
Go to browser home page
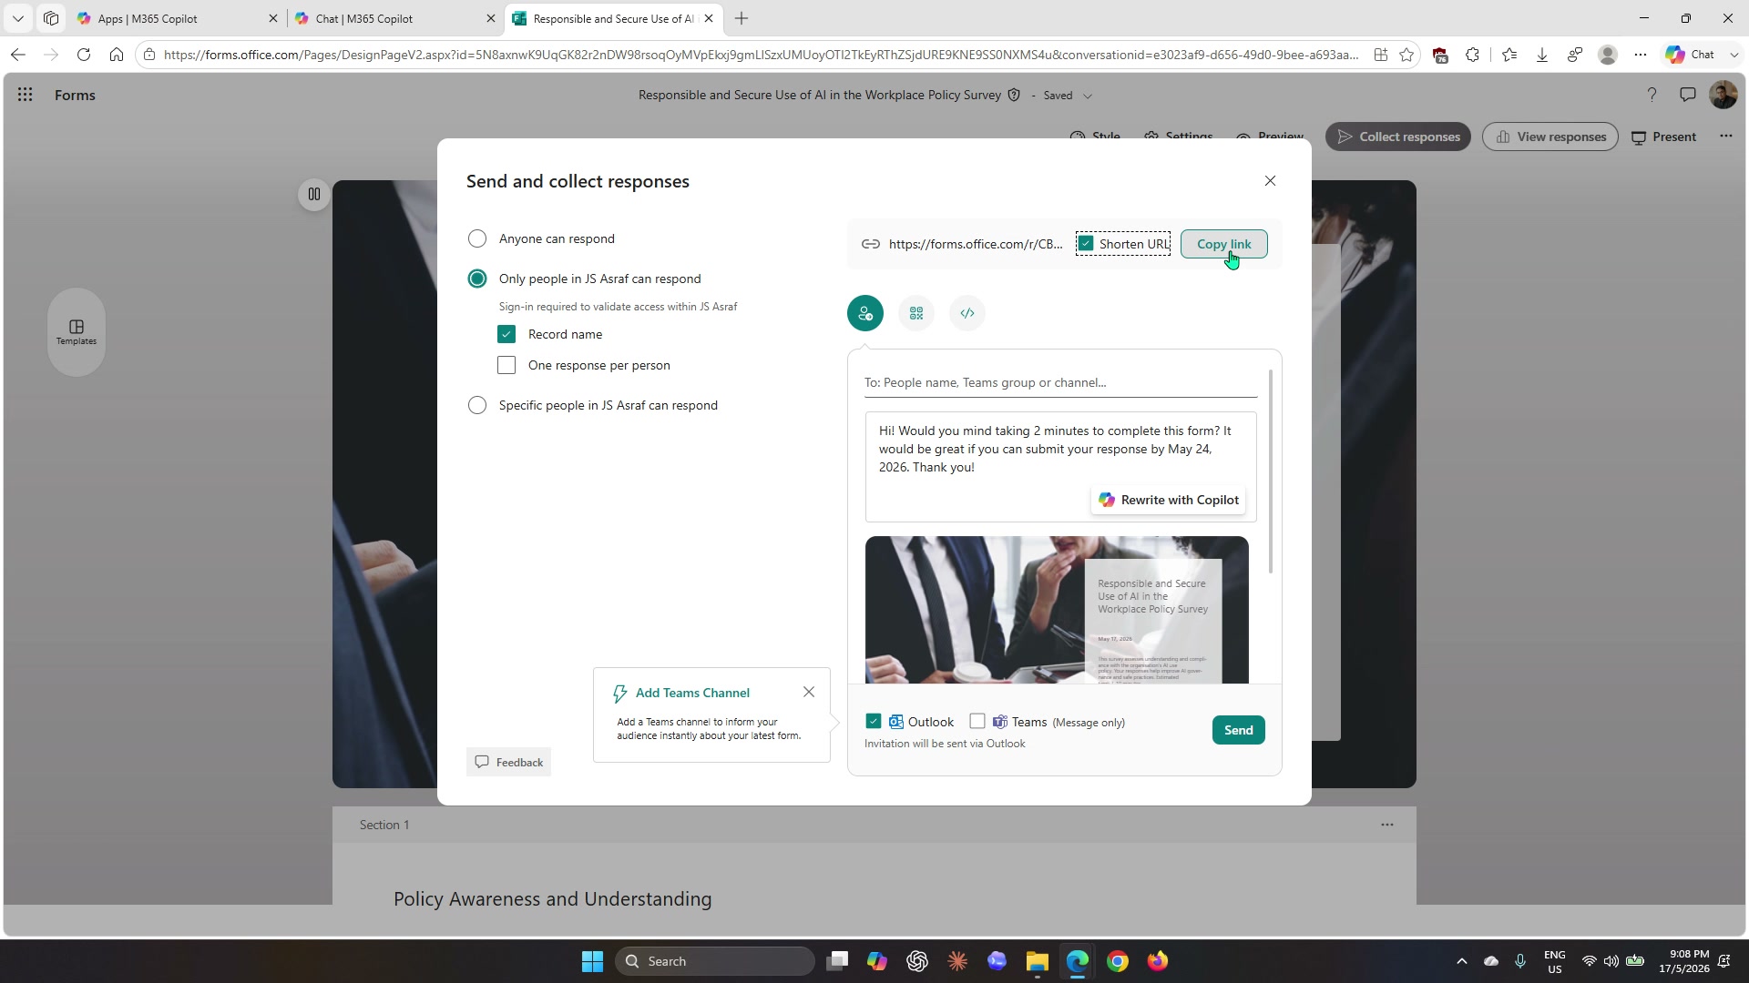(x=116, y=55)
